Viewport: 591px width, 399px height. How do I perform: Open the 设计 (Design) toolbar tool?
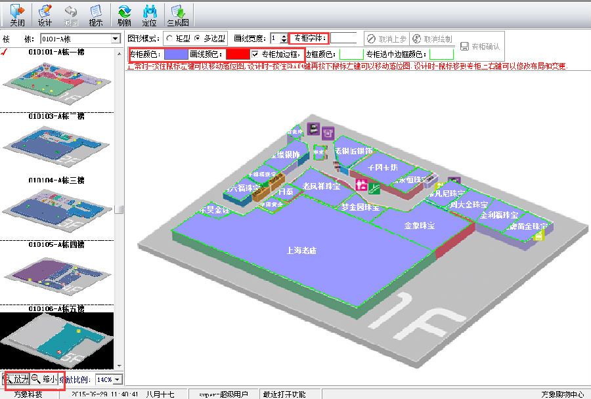(x=45, y=16)
